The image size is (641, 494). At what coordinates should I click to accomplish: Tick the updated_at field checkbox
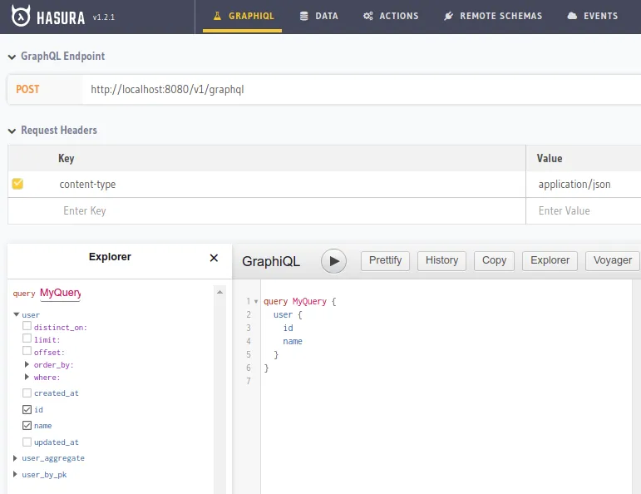tap(27, 442)
